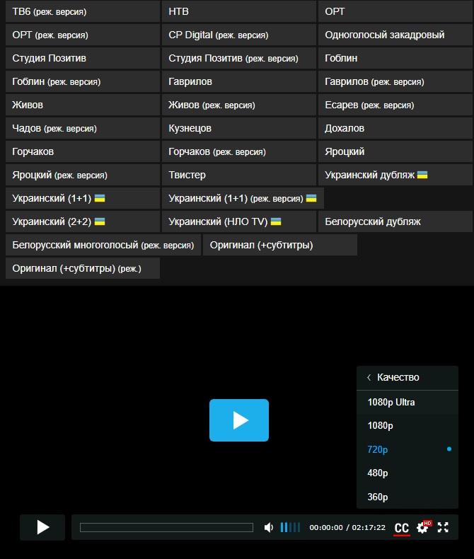Choose Чадов (реж. версия) translation

point(83,128)
